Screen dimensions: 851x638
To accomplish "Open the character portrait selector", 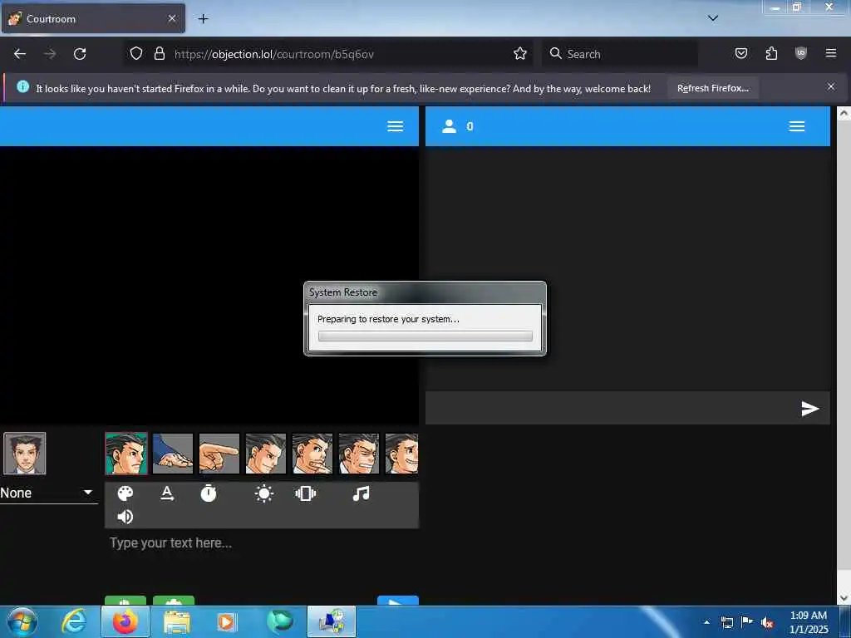I will pyautogui.click(x=25, y=454).
